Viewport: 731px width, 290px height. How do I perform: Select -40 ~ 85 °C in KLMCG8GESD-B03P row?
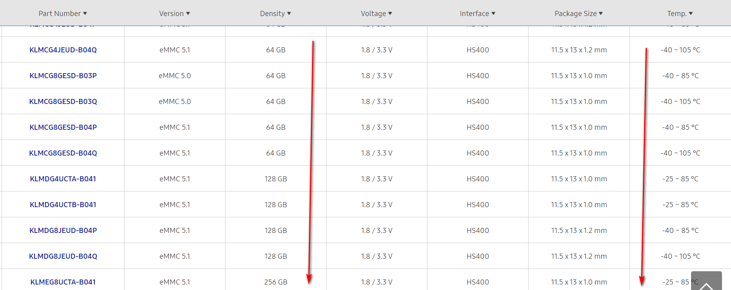point(680,76)
